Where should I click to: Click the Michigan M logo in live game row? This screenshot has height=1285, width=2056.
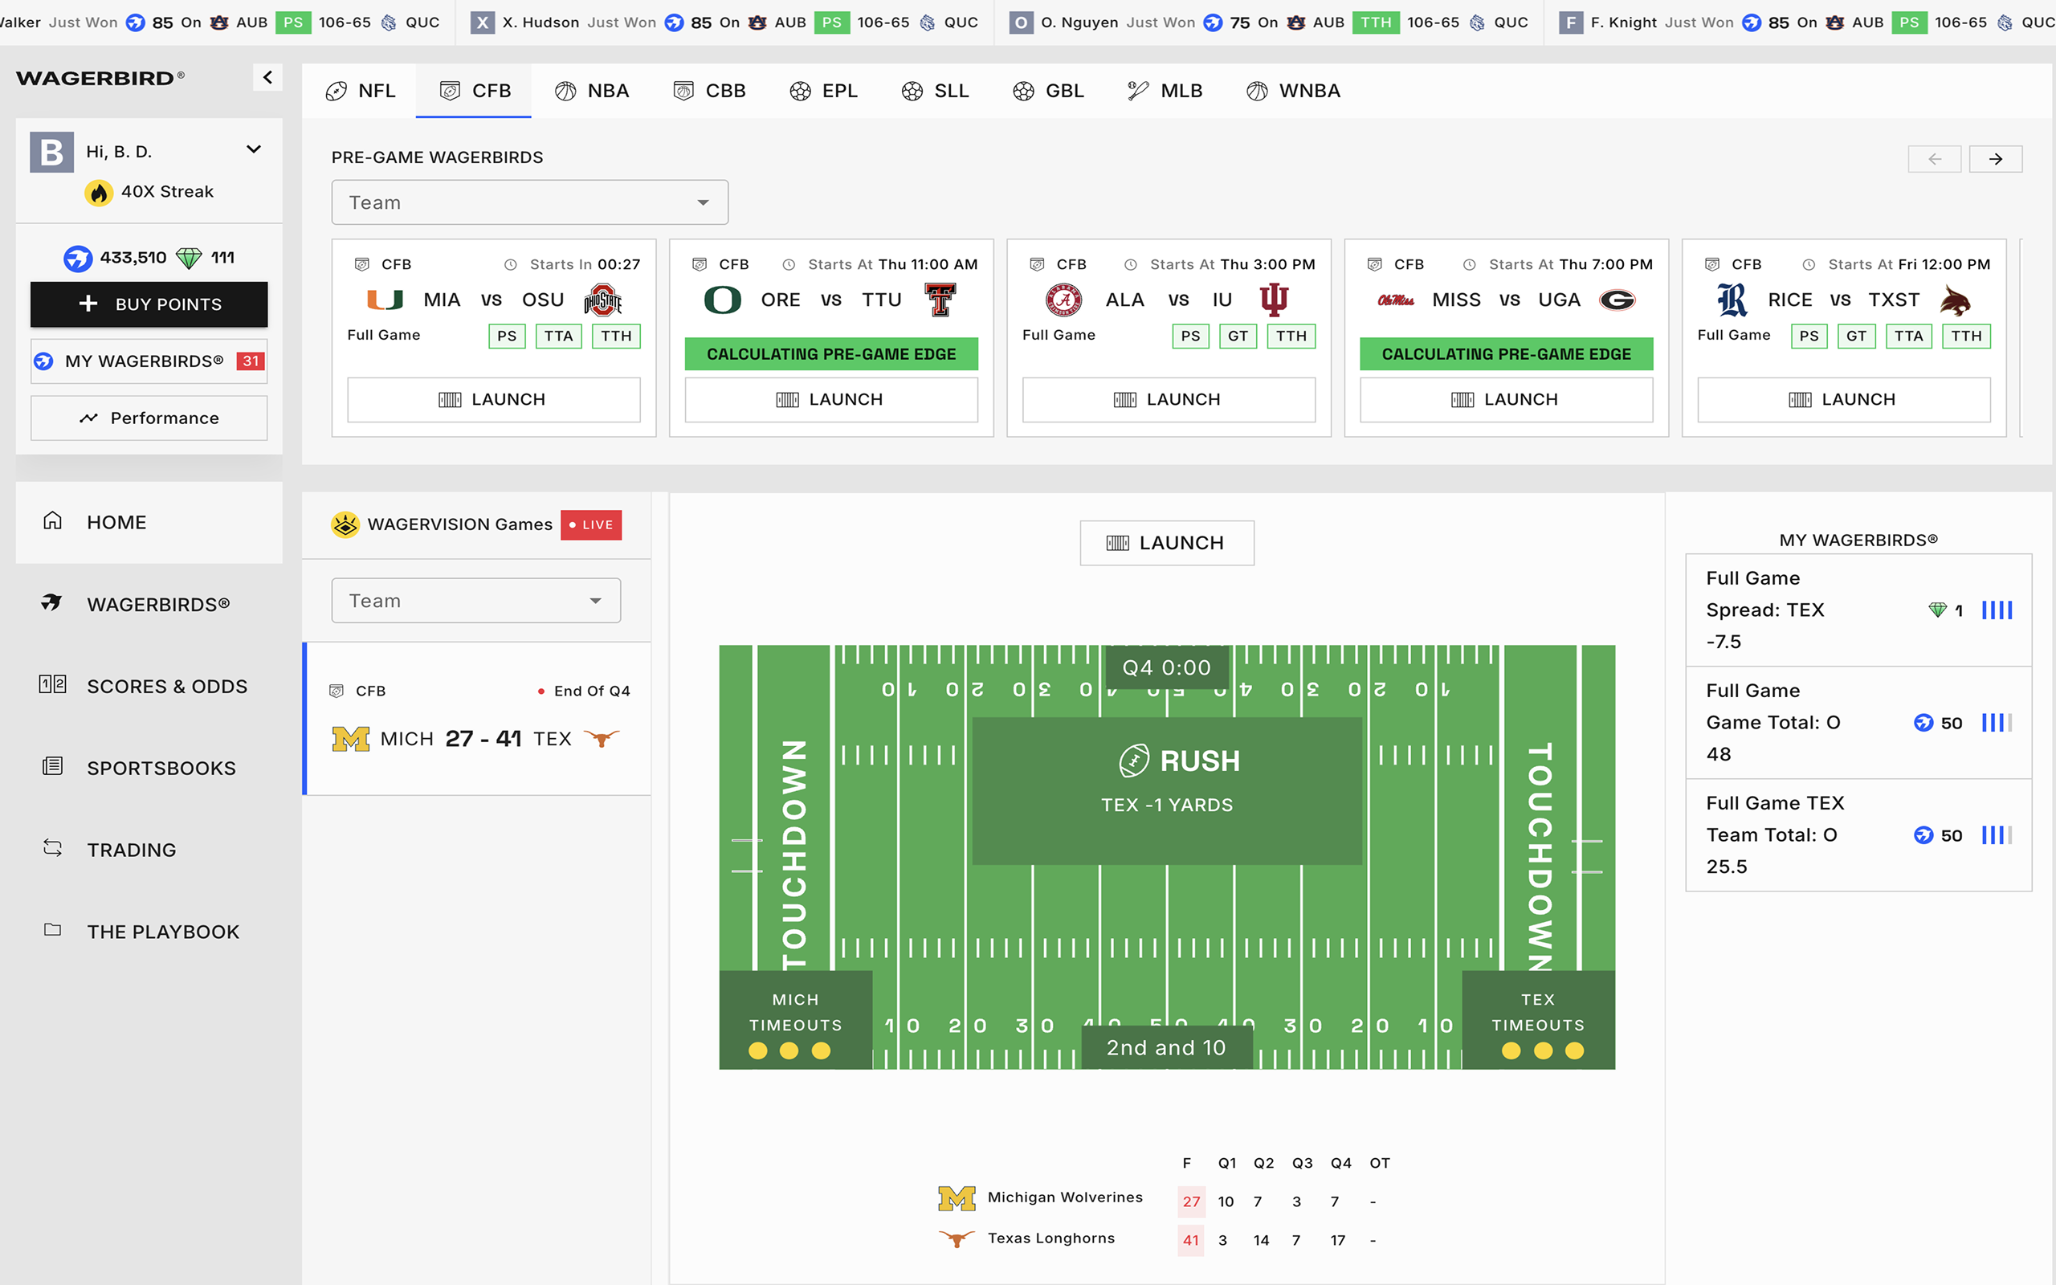pyautogui.click(x=351, y=740)
